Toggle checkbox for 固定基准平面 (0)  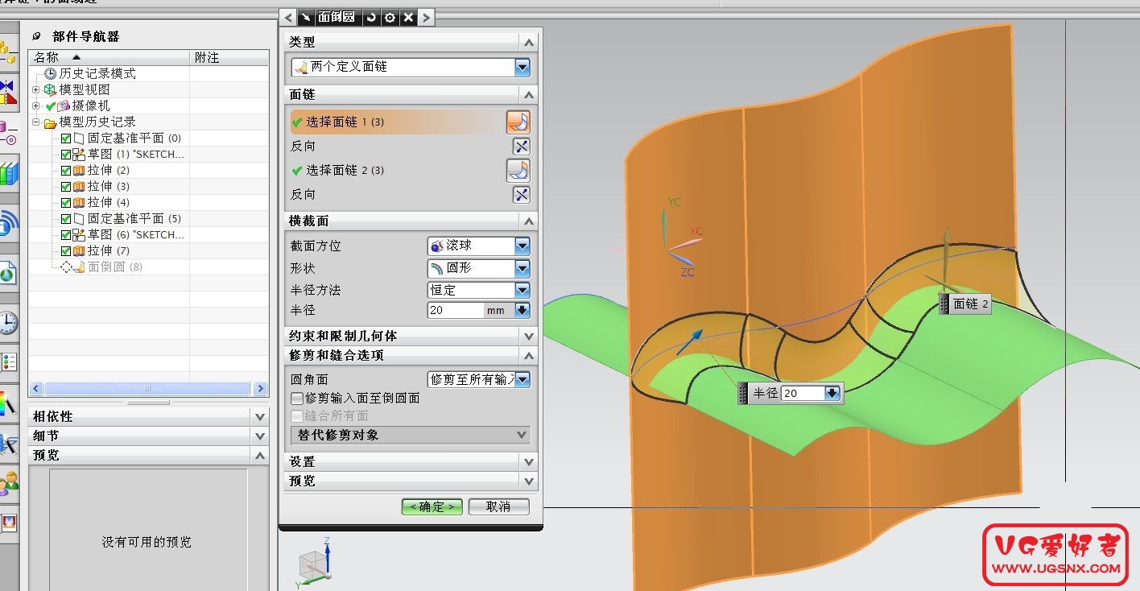pos(66,138)
